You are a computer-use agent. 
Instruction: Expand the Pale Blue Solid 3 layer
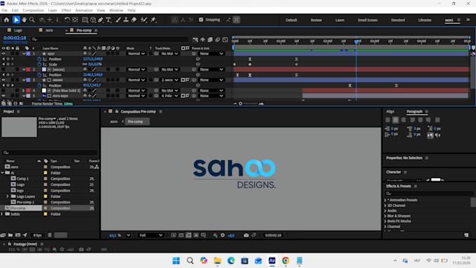24,91
